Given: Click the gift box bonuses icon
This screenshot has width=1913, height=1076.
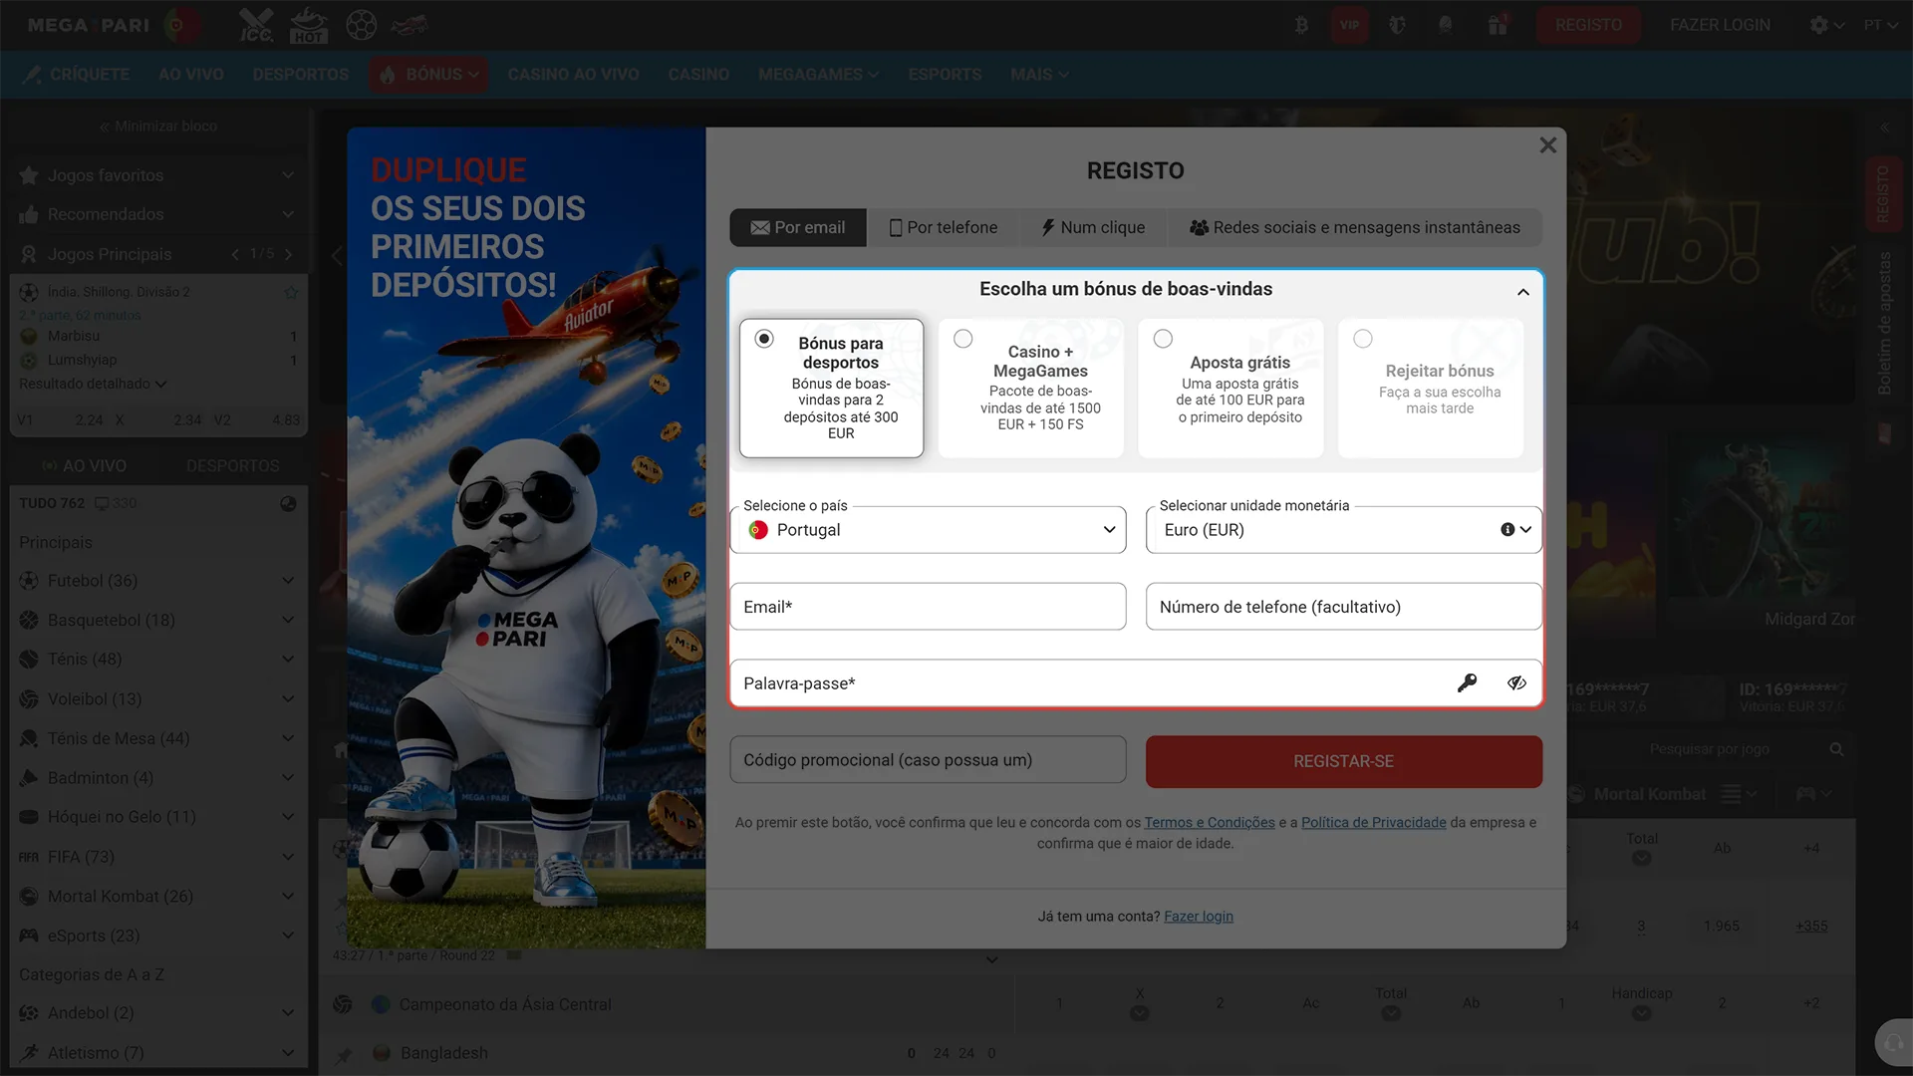Looking at the screenshot, I should [1498, 25].
